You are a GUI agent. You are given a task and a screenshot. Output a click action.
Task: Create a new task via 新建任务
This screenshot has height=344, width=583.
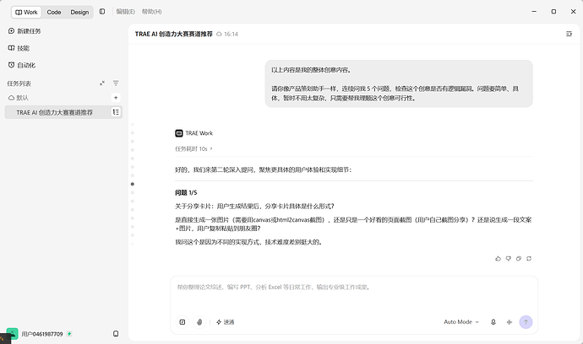click(25, 31)
